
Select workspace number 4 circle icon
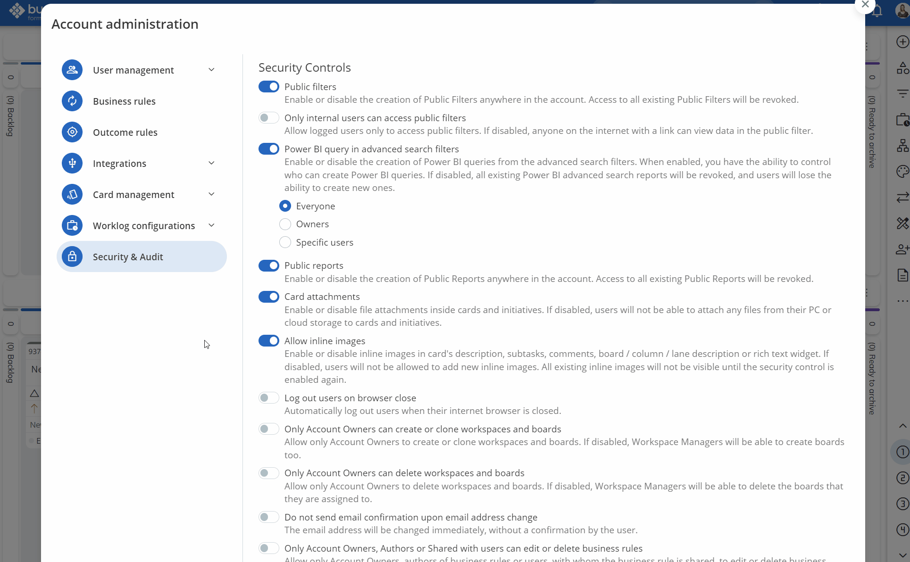coord(902,530)
